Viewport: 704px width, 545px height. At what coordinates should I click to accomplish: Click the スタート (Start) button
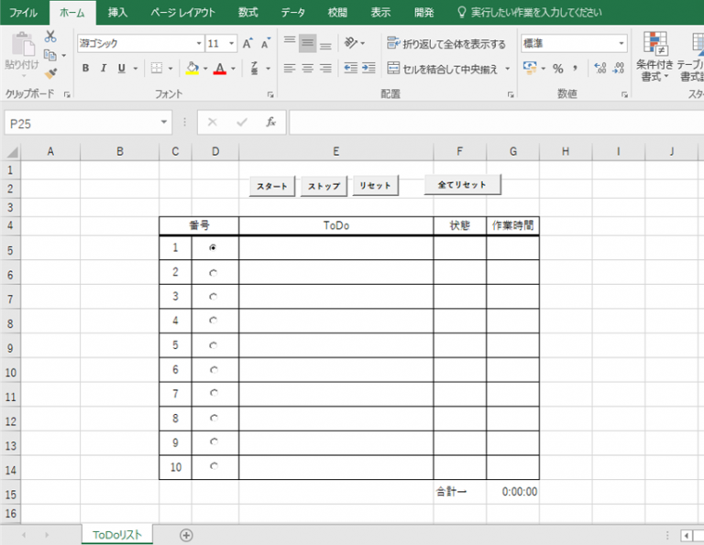272,186
